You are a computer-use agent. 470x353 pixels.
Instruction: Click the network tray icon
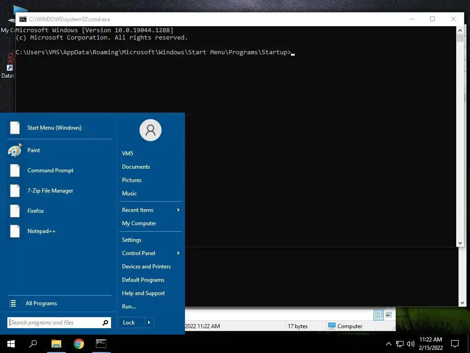coord(400,344)
